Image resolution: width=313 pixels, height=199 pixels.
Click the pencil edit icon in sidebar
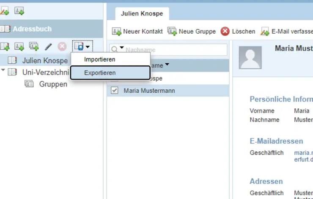(48, 46)
